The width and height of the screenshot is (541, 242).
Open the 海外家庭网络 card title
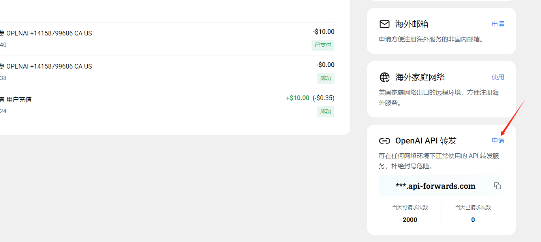click(x=420, y=77)
